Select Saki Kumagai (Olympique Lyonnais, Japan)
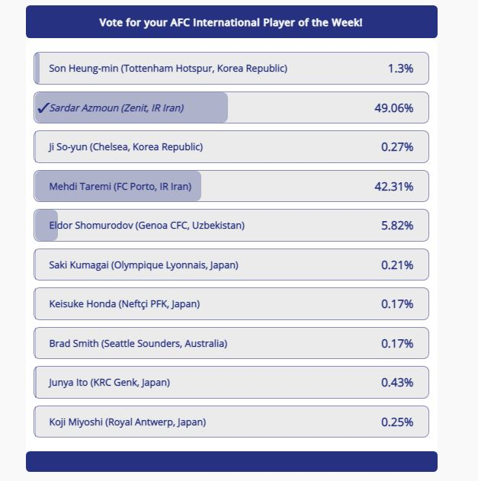Screen dimensions: 478x481 pyautogui.click(x=231, y=265)
